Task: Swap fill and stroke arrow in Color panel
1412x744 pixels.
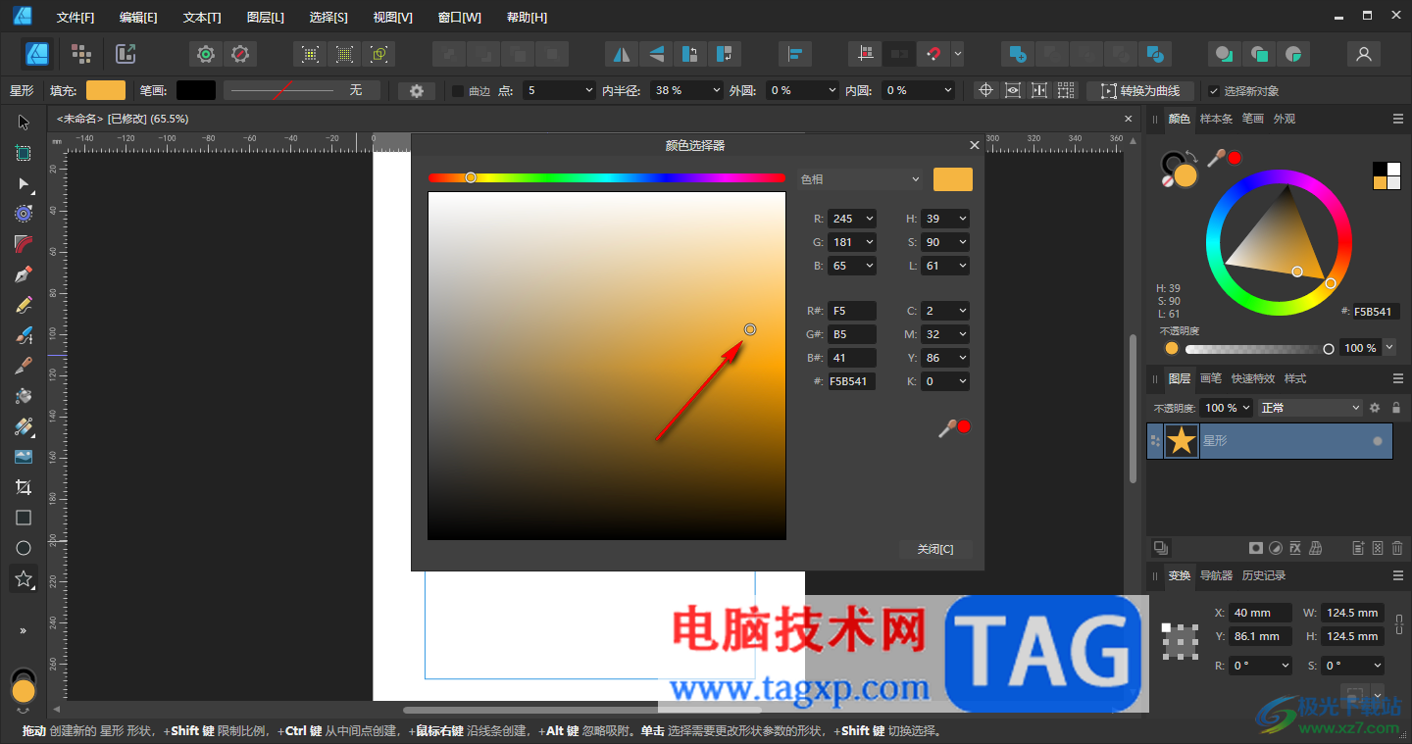Action: point(1191,156)
